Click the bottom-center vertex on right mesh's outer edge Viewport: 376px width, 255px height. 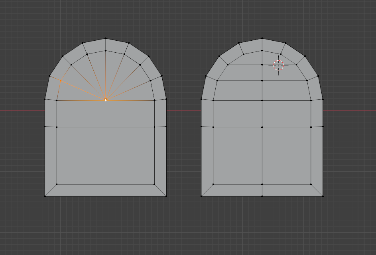coord(262,196)
